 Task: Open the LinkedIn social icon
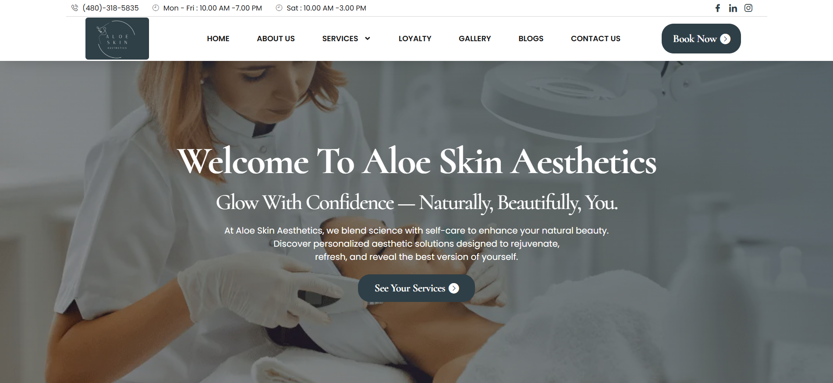(x=733, y=8)
